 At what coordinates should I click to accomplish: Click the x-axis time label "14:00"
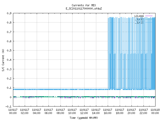pyautogui.click(x=96, y=113)
